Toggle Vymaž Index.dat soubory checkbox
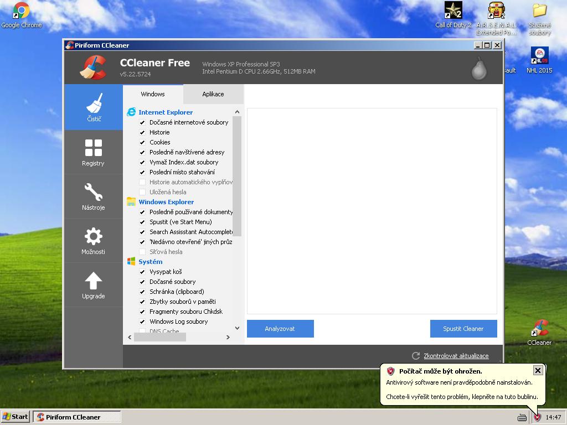Viewport: 567px width, 425px height. [142, 162]
